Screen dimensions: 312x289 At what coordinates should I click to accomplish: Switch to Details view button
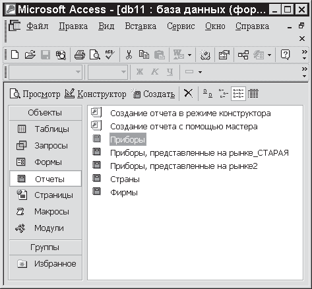(253, 94)
